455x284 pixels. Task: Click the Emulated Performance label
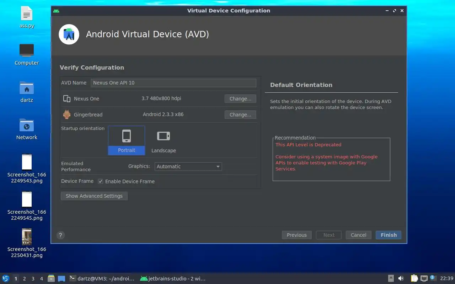click(76, 166)
